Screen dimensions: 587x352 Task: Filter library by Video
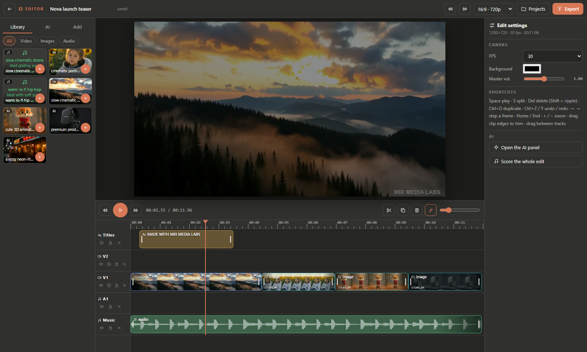click(26, 41)
